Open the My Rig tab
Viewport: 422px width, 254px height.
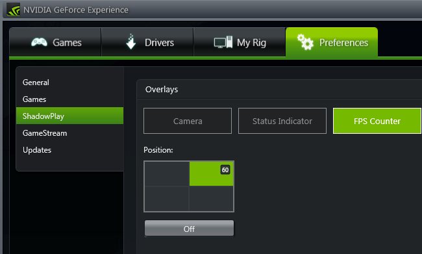point(240,42)
